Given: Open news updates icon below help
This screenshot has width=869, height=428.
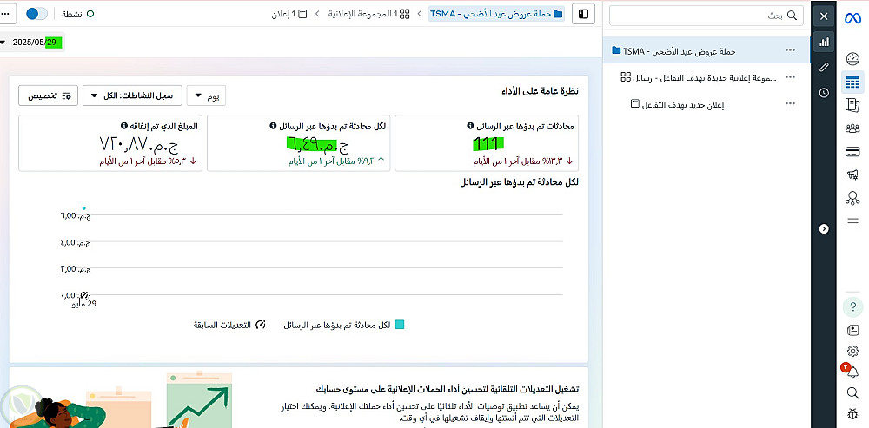Looking at the screenshot, I should pyautogui.click(x=853, y=331).
